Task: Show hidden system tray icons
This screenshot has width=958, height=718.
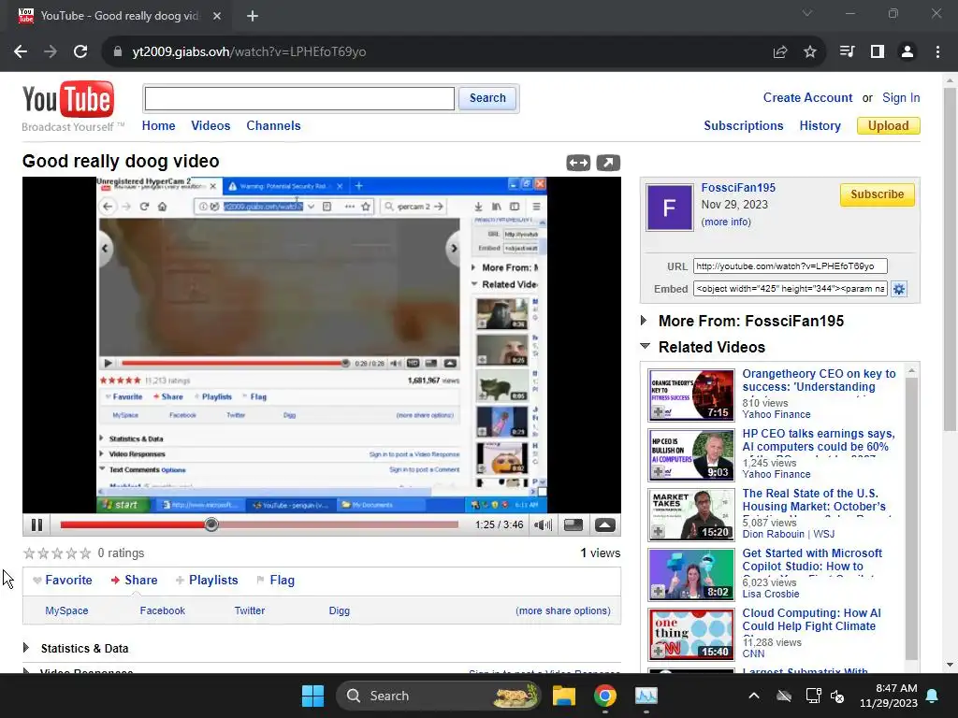Action: pos(754,696)
